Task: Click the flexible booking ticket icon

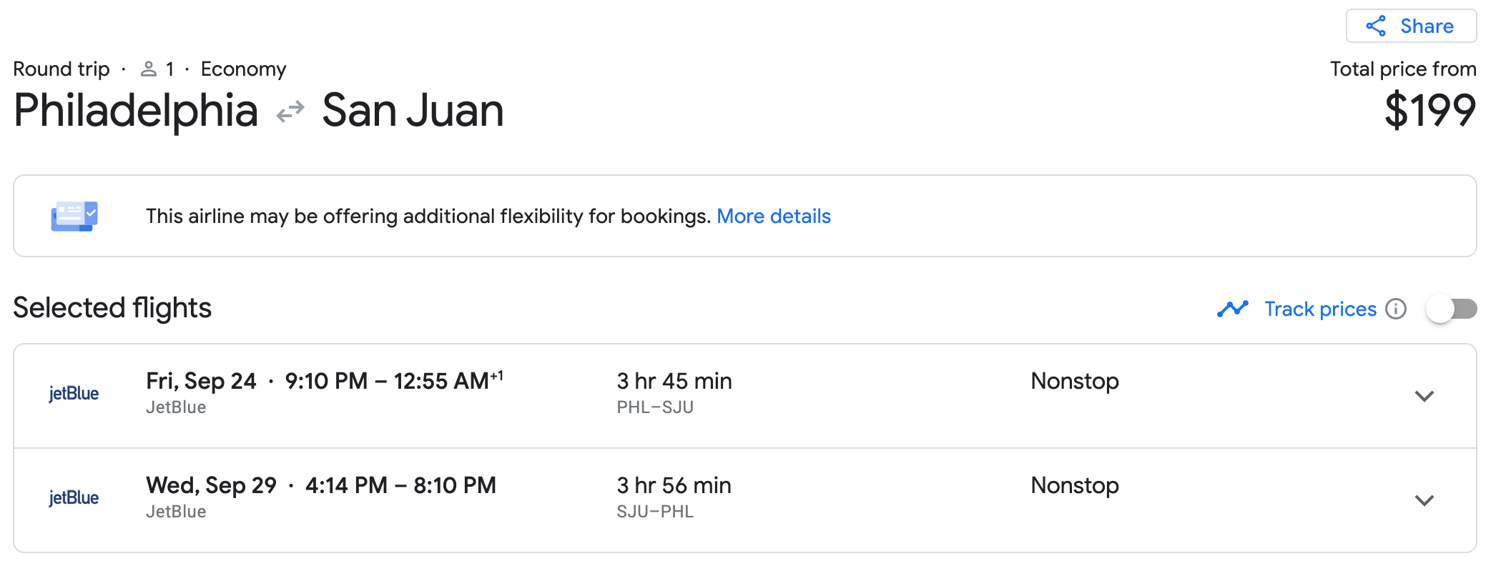Action: point(74,216)
